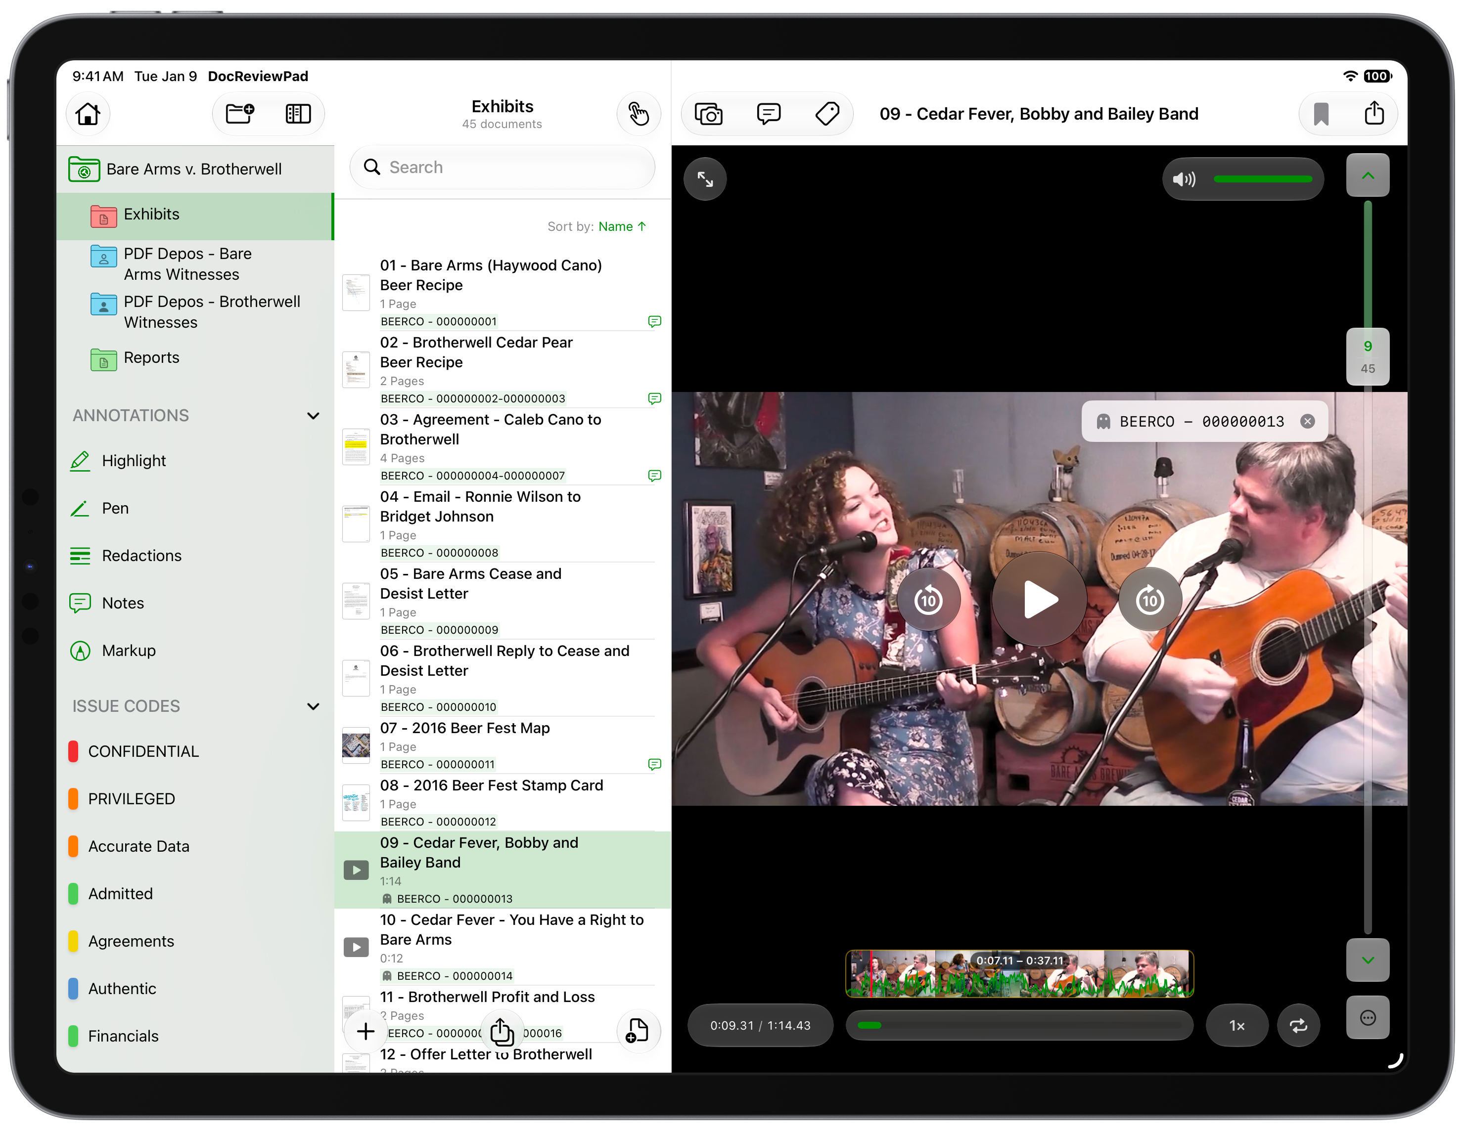1464x1133 pixels.
Task: Open PDF Depos Bare Arms Witnesses folder
Action: point(194,264)
